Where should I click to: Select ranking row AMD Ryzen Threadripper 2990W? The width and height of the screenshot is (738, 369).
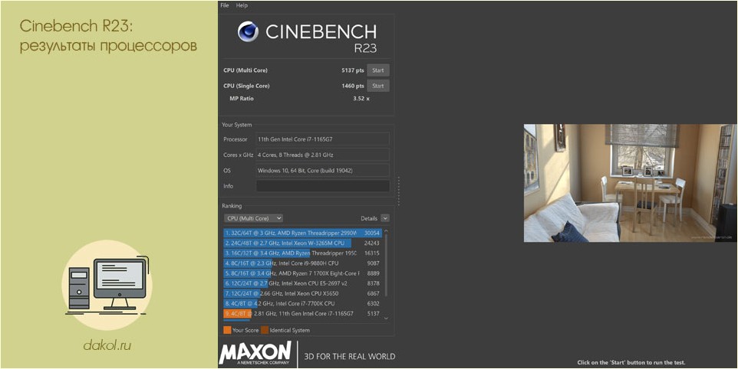[302, 233]
